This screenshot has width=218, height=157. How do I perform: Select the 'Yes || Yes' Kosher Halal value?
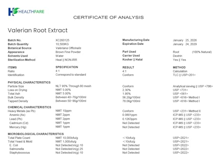tap(179, 60)
